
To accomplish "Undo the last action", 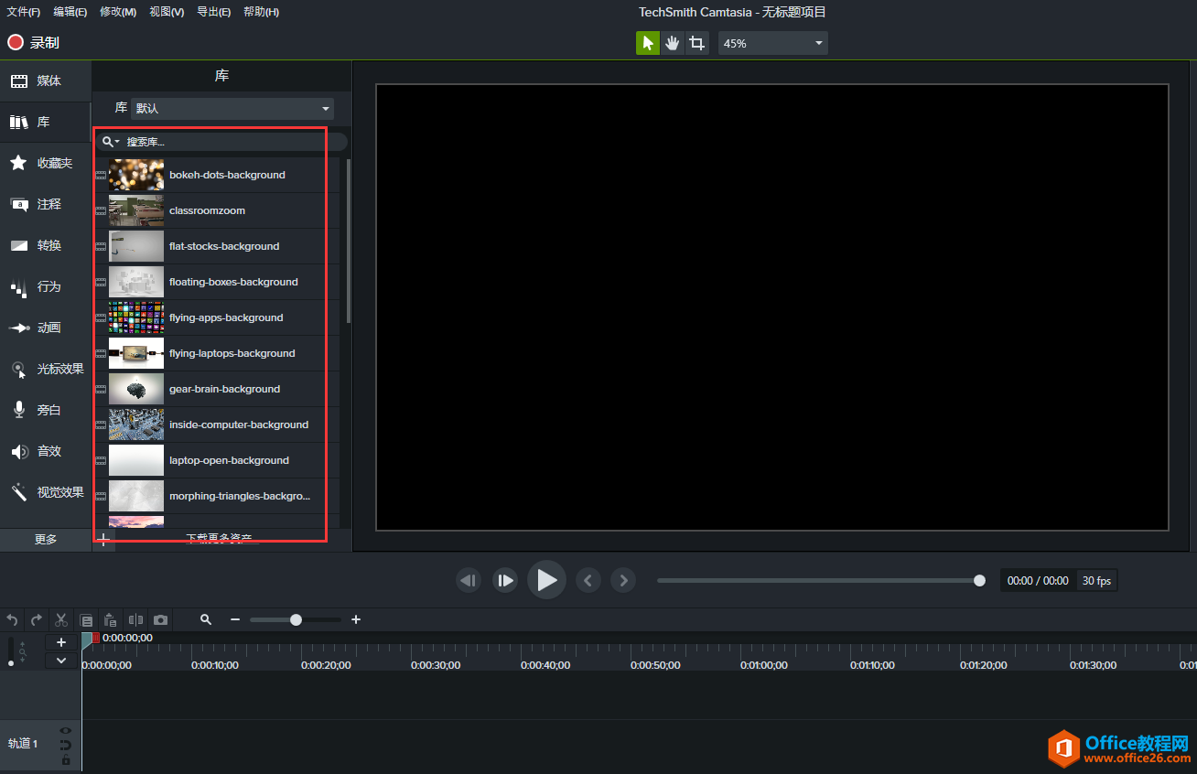I will click(12, 619).
